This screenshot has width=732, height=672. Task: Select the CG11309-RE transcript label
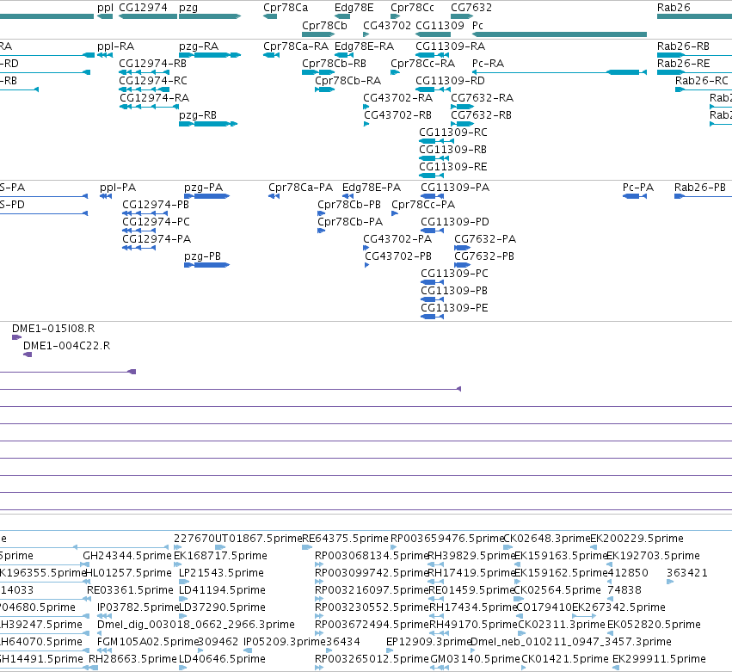point(452,167)
